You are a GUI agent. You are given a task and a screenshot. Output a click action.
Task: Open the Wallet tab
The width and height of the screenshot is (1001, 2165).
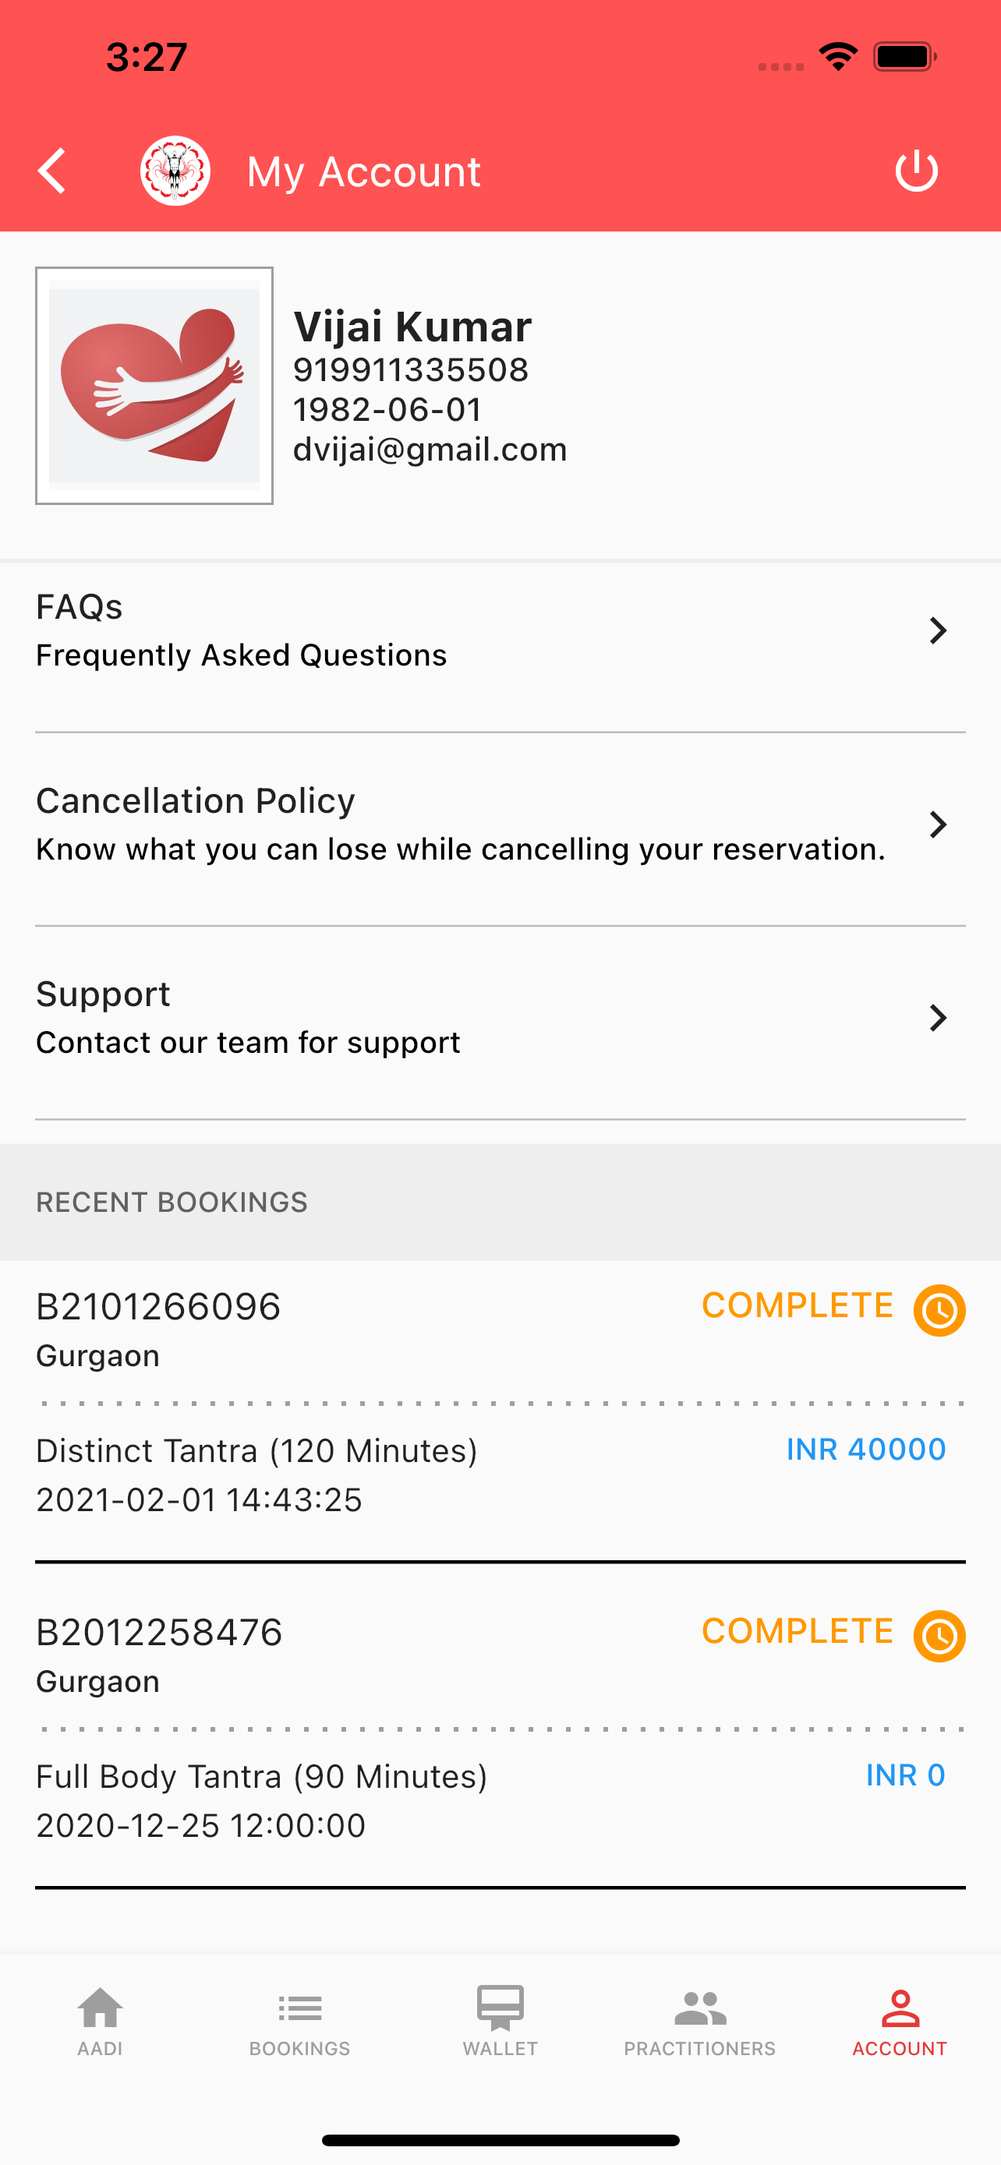point(500,2022)
